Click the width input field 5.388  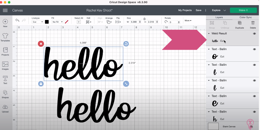[134, 22]
